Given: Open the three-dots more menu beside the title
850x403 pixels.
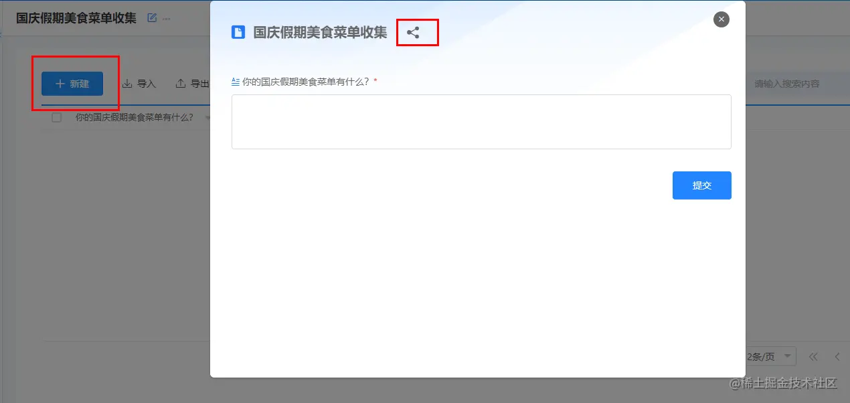Looking at the screenshot, I should pos(166,18).
